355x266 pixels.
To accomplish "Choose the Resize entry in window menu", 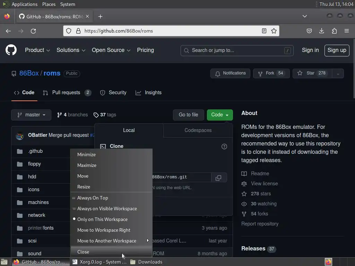I will click(x=111, y=187).
